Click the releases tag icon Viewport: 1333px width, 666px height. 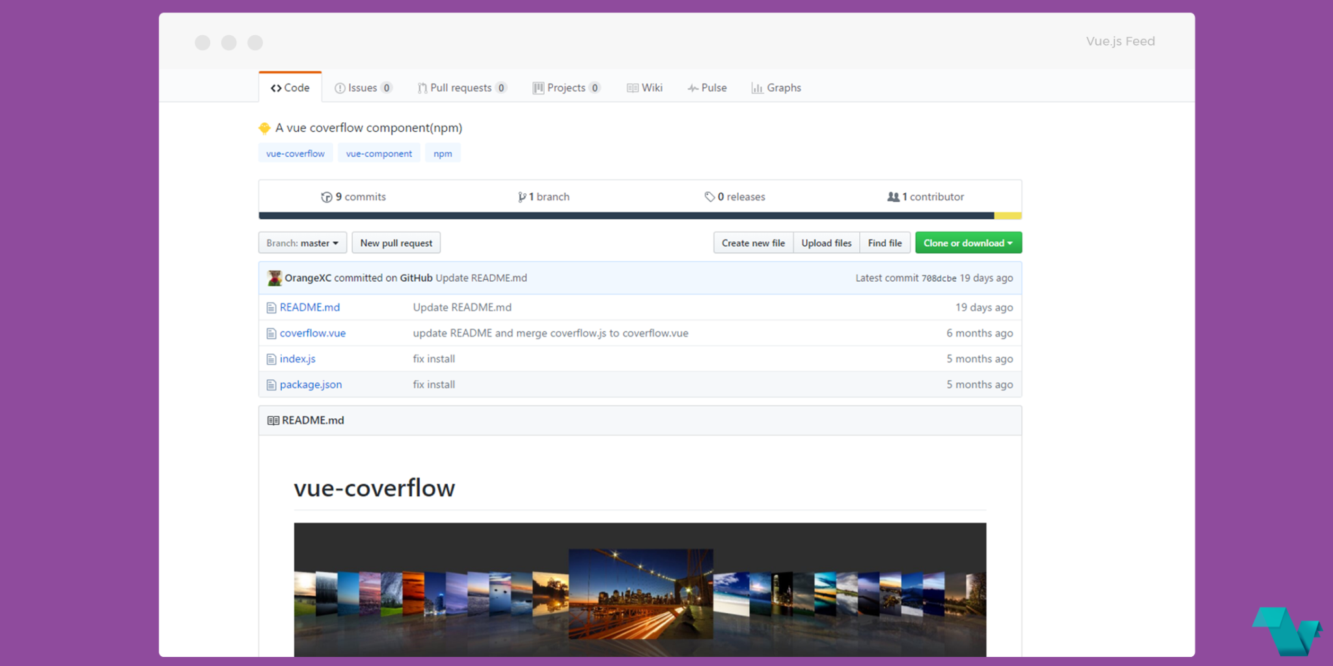tap(709, 197)
